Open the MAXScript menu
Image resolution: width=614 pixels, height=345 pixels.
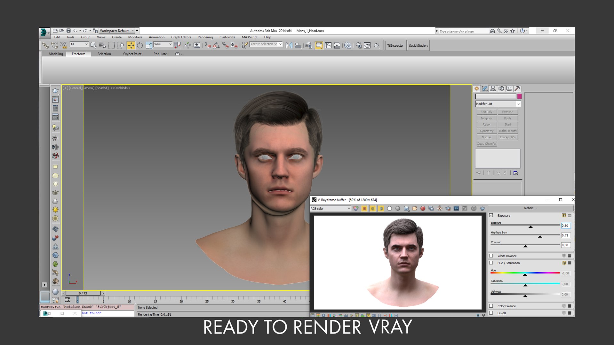coord(250,37)
